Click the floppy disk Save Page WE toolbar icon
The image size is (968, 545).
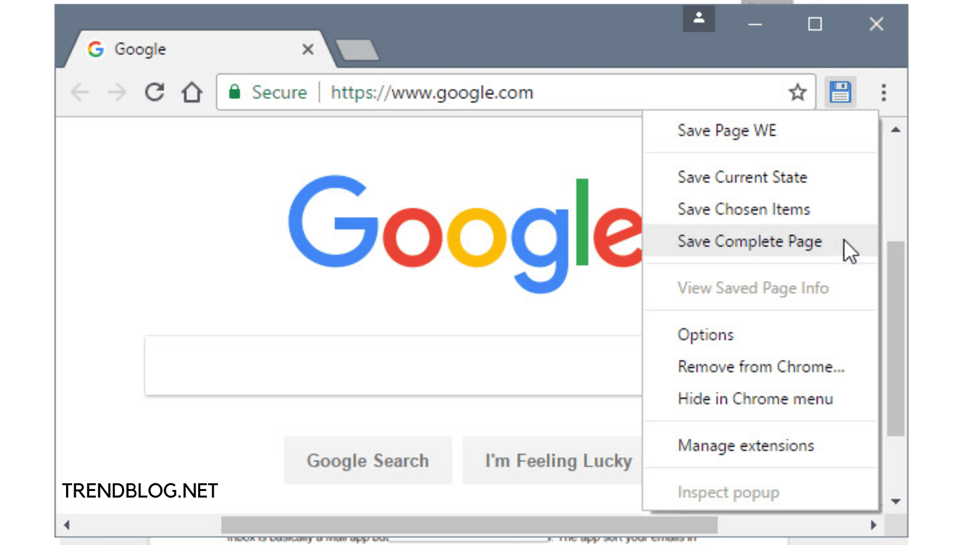840,92
